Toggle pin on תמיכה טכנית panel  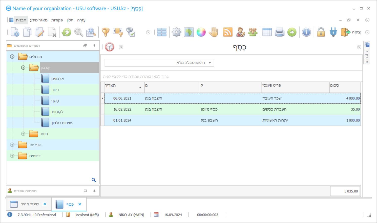point(94,191)
